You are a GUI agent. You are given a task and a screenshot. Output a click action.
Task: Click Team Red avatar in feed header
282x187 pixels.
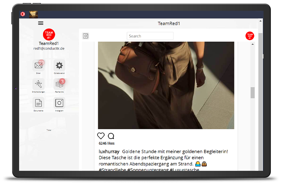tap(249, 36)
